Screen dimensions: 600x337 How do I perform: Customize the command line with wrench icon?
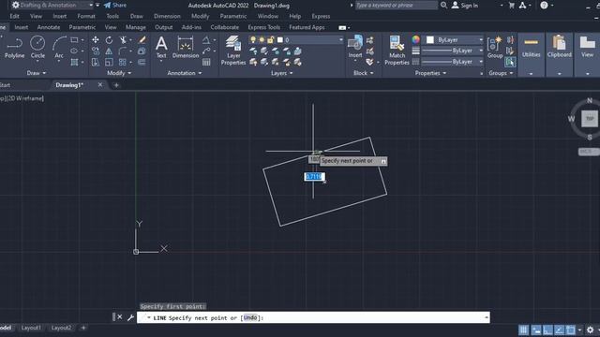130,317
